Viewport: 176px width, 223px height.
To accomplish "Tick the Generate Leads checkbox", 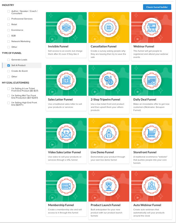I will (9, 60).
